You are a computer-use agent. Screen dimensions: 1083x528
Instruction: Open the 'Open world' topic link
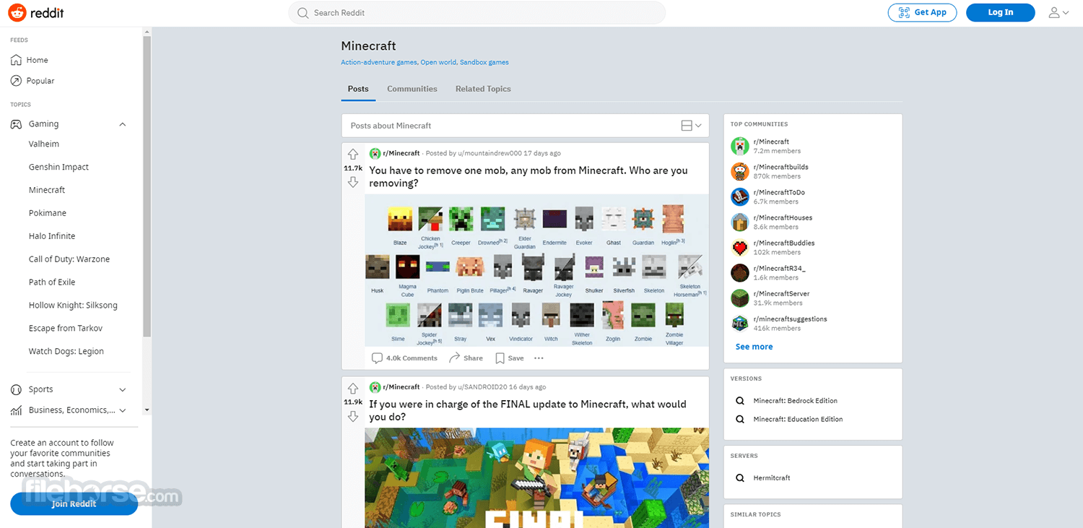438,62
